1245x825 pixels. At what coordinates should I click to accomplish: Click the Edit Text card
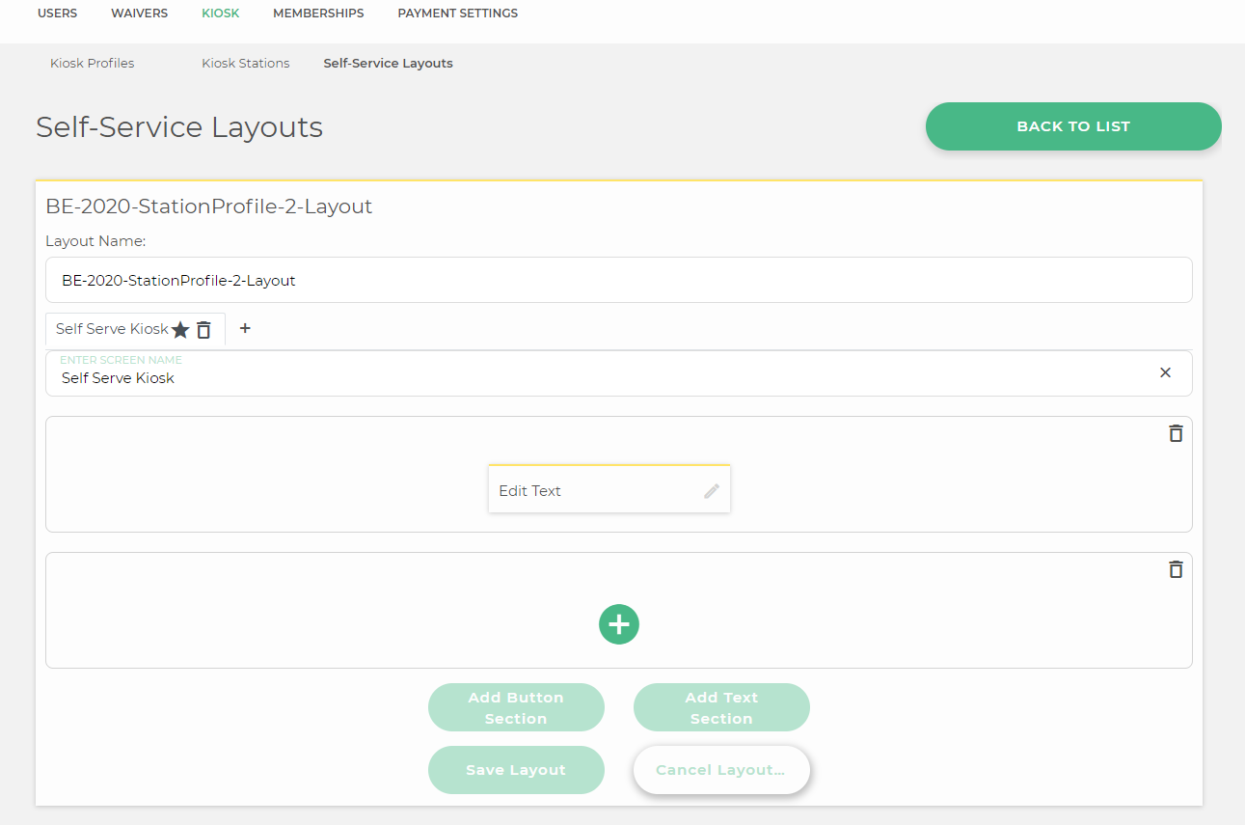click(x=609, y=489)
